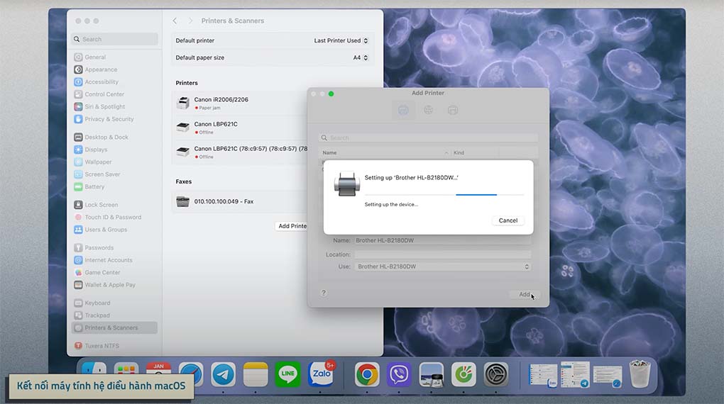Click the setup progress bar
This screenshot has height=404, width=724.
[444, 194]
